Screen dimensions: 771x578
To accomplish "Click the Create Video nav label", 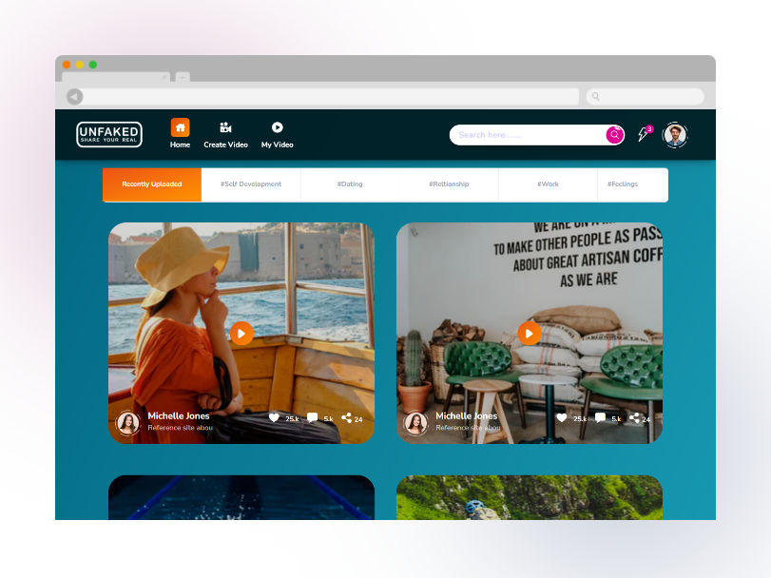I will coord(225,144).
